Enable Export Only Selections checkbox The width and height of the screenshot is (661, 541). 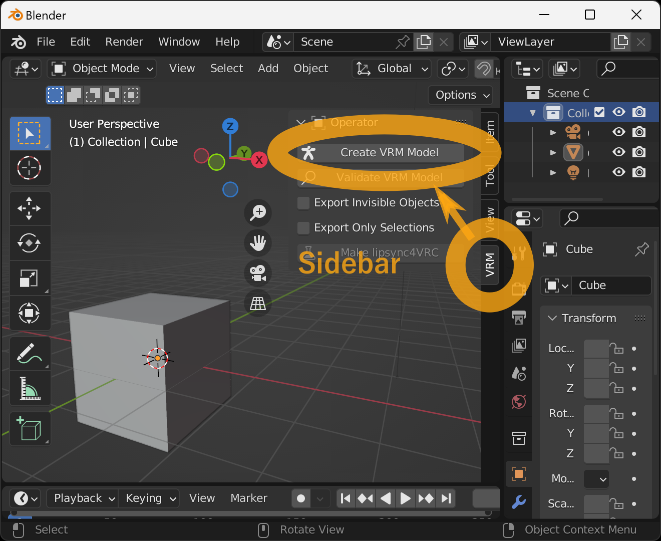click(303, 228)
